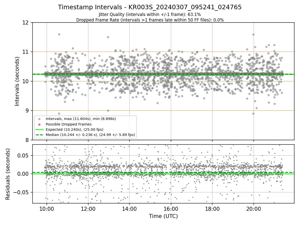Click the red Possible Dropped Frames legend marker
Viewport: 300px width, 225px height.
click(40, 124)
